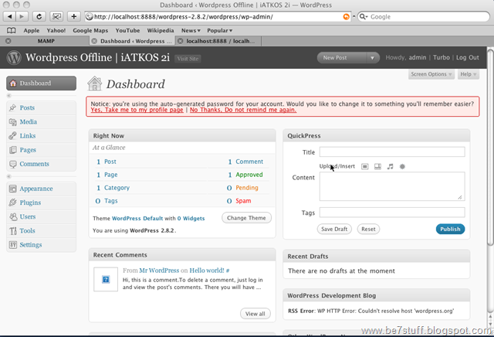The width and height of the screenshot is (494, 337).
Task: Click the View all comments button
Action: tap(255, 314)
